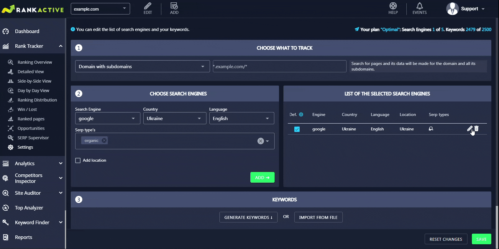Click the info icon beside 'You can edit the list'

point(73,29)
